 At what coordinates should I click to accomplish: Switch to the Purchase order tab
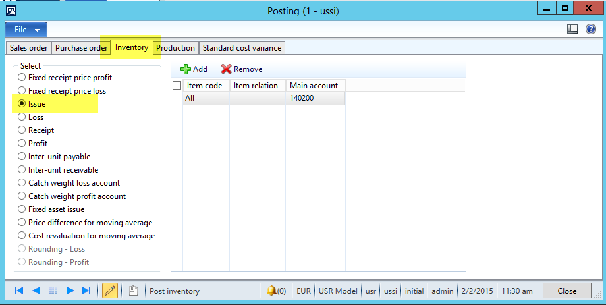coord(81,48)
